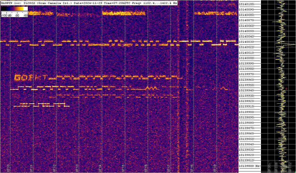The height and width of the screenshot is (173, 296).
Task: Click the 10140060 frequency label
Action: click(x=246, y=26)
